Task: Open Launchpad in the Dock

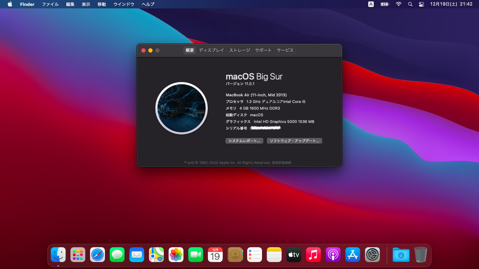Action: pyautogui.click(x=78, y=255)
